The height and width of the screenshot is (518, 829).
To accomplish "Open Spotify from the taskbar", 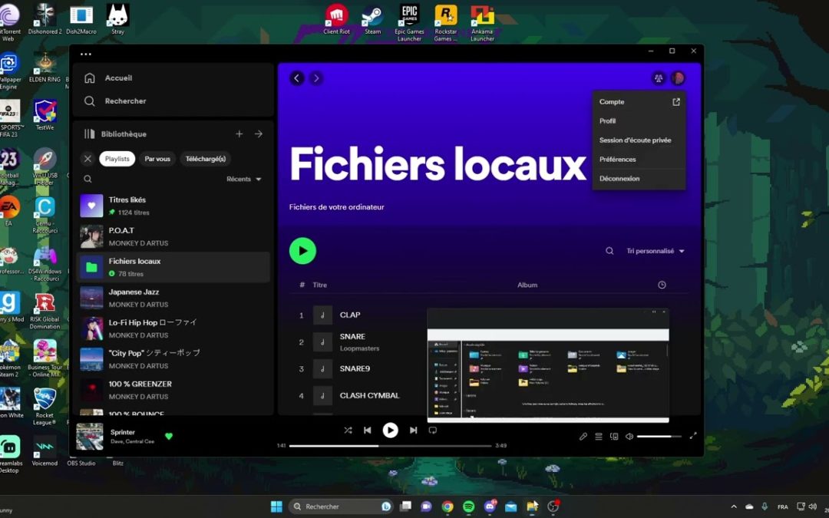I will pos(468,506).
